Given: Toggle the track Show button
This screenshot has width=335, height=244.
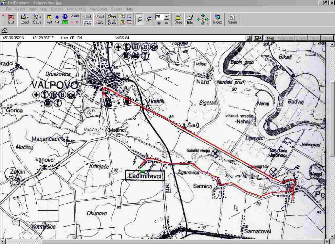Looking at the screenshot, I should coord(87,23).
